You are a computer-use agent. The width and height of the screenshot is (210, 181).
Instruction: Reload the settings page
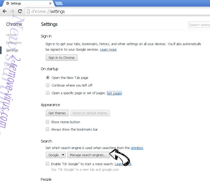click(x=20, y=11)
